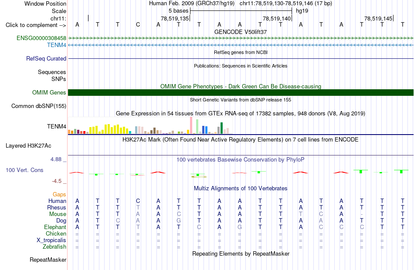Click the tall light-green bar in GTEx chart

[197, 127]
